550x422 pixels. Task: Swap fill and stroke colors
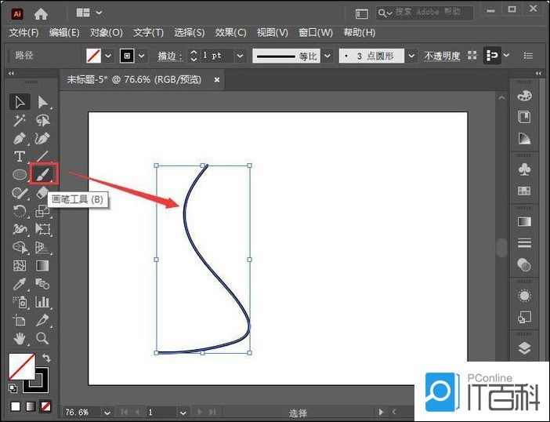click(x=46, y=358)
